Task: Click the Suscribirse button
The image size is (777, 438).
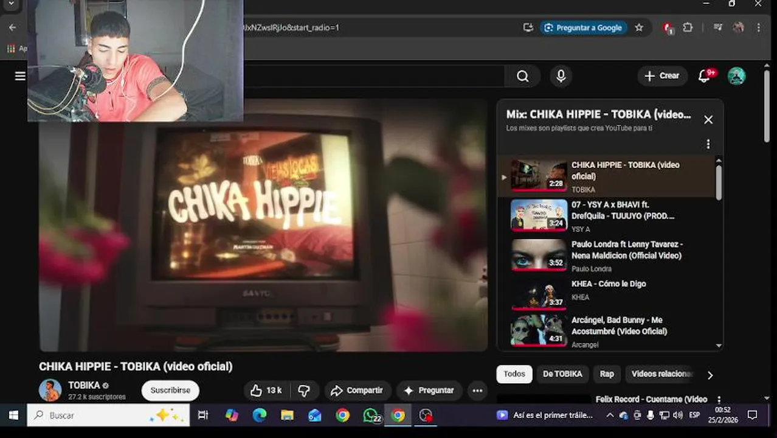Action: [x=170, y=391]
